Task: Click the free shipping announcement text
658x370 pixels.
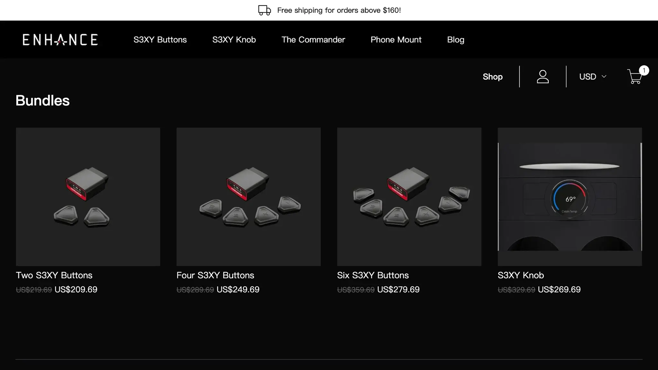Action: tap(339, 10)
